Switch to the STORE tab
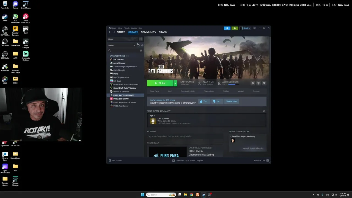The image size is (352, 198). pos(121,32)
